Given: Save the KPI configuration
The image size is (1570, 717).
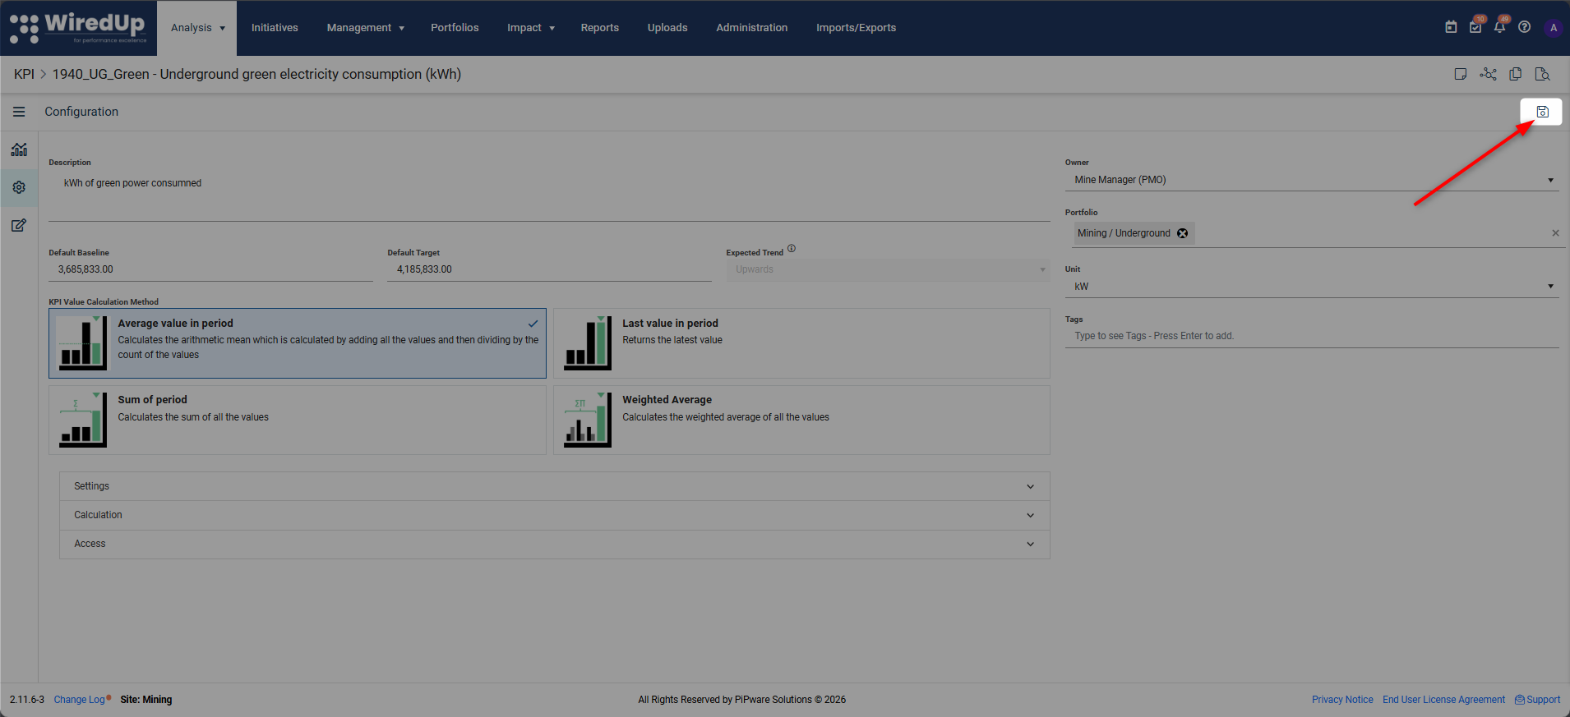Looking at the screenshot, I should pyautogui.click(x=1542, y=112).
